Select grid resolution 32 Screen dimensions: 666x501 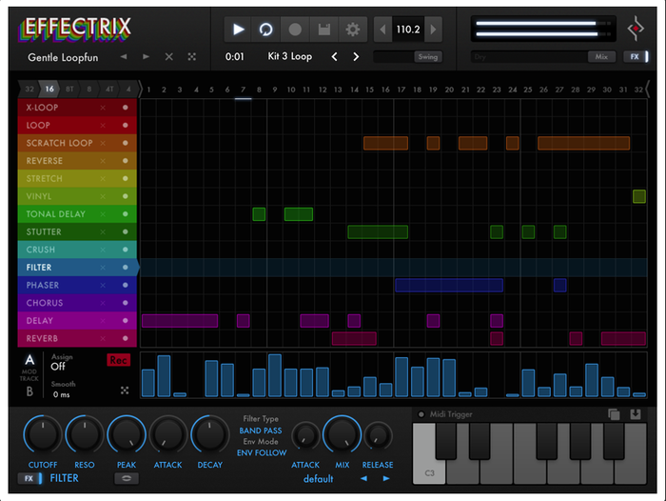point(29,89)
